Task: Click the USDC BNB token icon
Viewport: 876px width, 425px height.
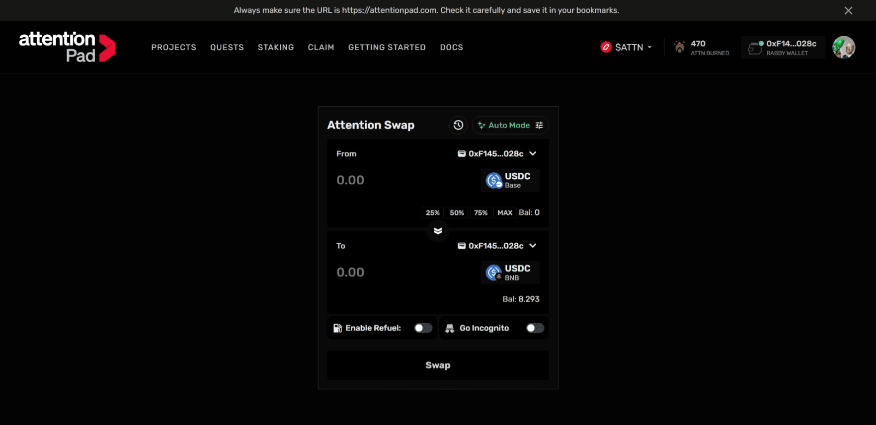Action: pyautogui.click(x=494, y=273)
